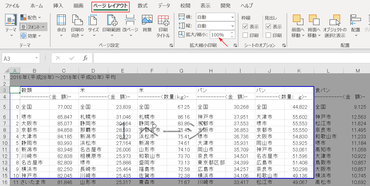The width and height of the screenshot is (370, 186).
Task: Click the select-all corner button
Action: [5, 71]
